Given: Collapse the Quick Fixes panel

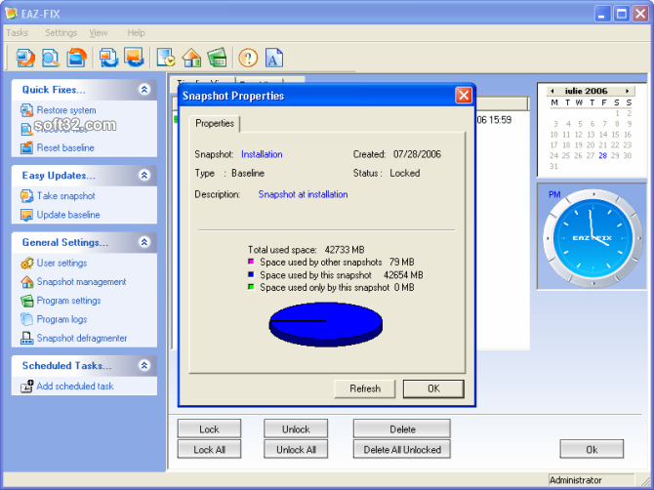Looking at the screenshot, I should click(144, 89).
